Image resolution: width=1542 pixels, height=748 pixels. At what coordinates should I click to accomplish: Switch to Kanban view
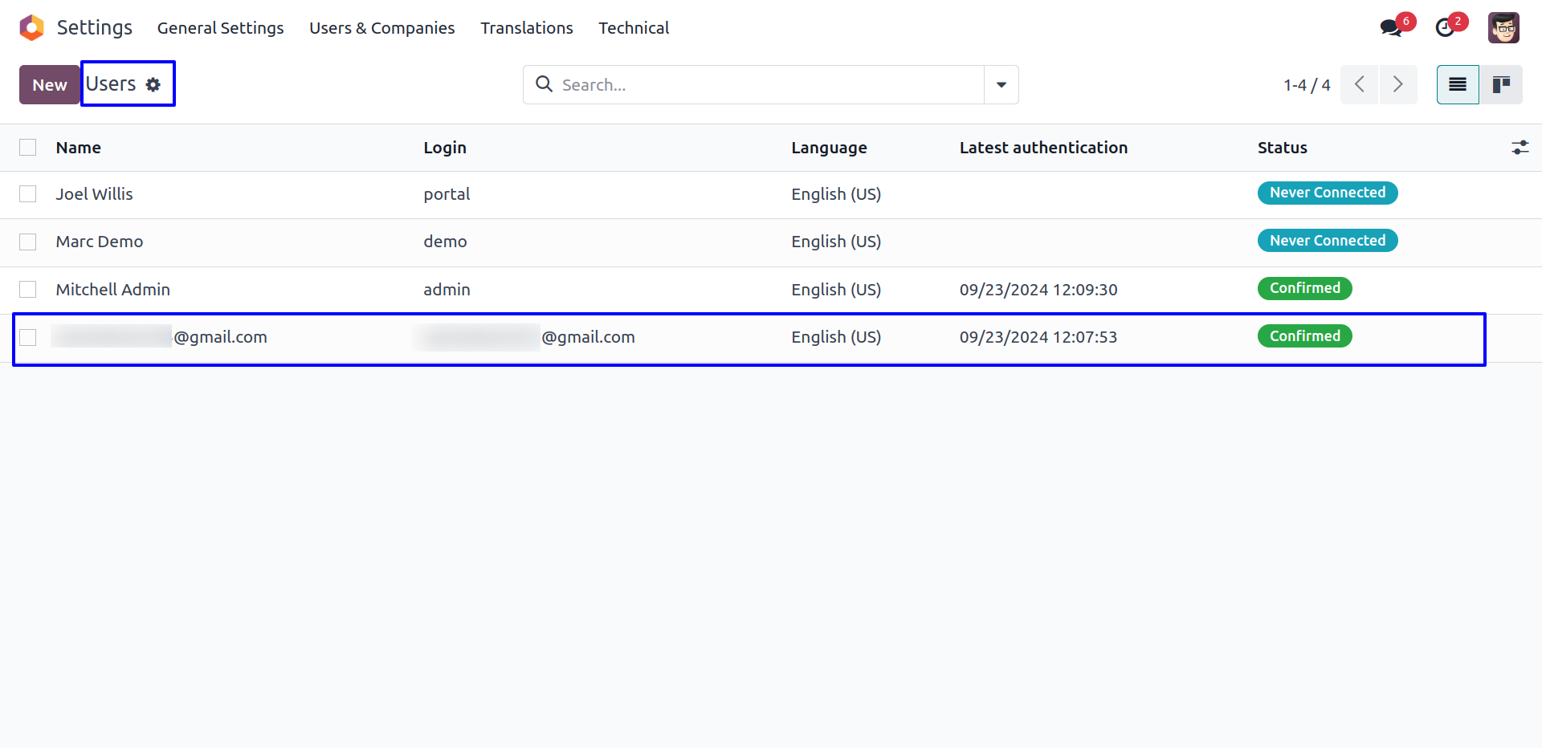1500,84
